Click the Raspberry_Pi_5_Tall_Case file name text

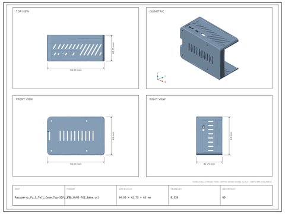tap(57, 197)
